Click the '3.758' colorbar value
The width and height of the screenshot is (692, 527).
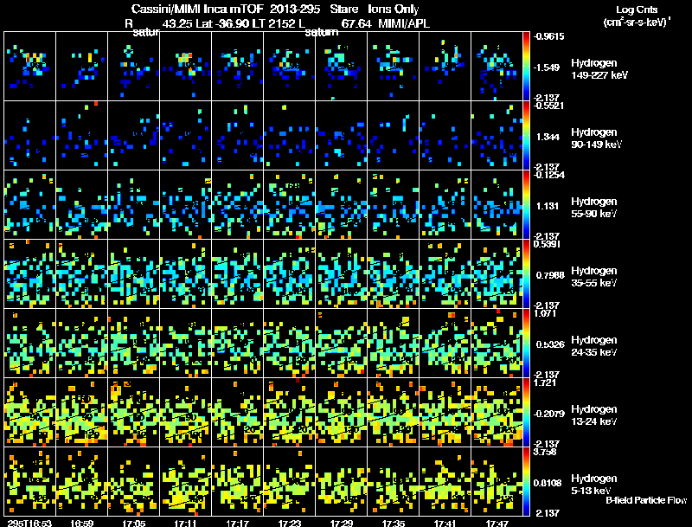[x=545, y=452]
